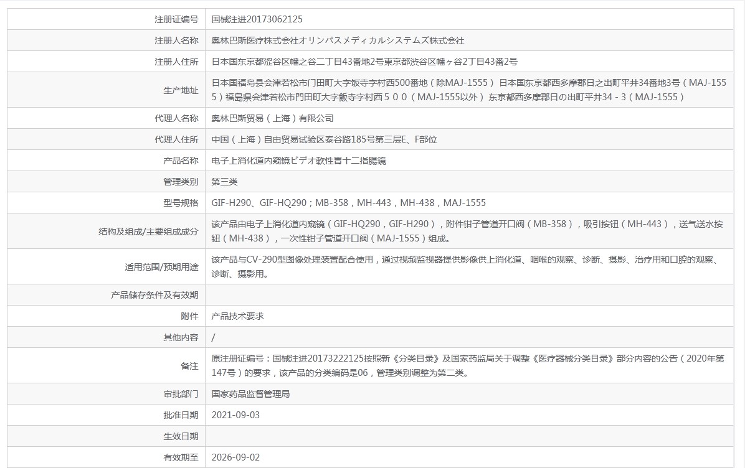Select intended use text starting 该产品与CV-290型
Viewport: 745px width, 468px height.
coord(467,267)
